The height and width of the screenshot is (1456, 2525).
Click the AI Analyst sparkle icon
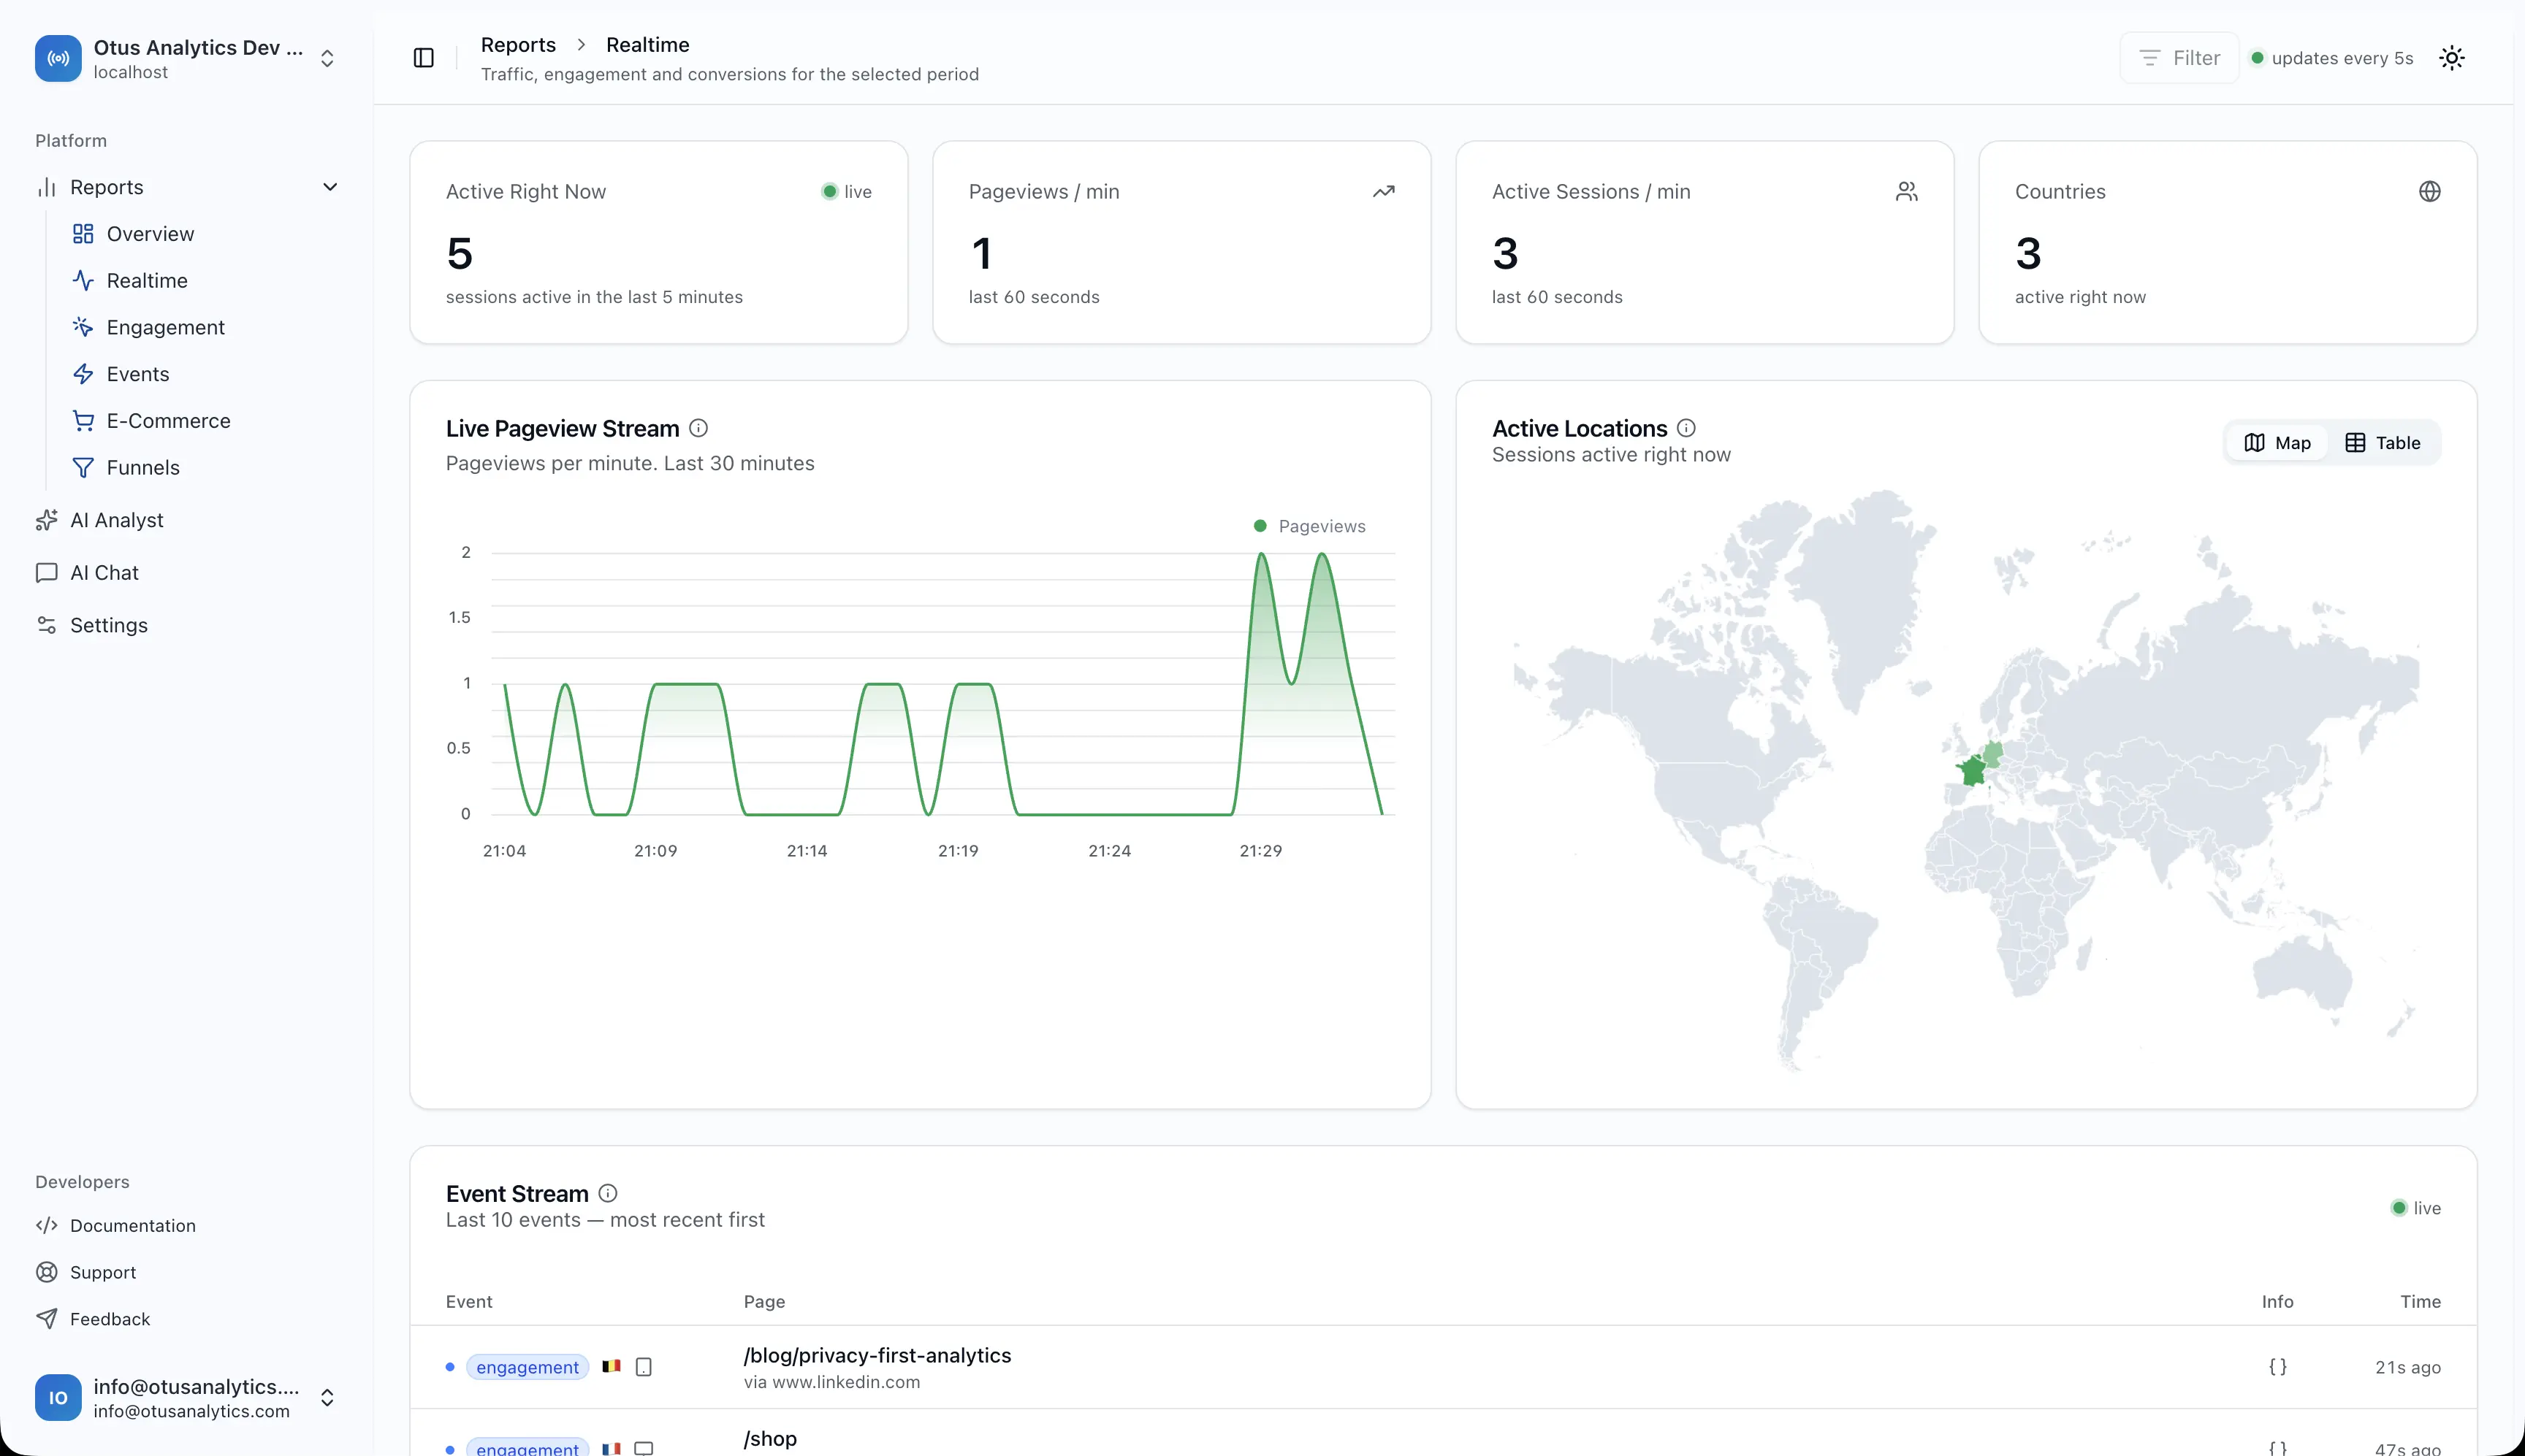pyautogui.click(x=46, y=520)
